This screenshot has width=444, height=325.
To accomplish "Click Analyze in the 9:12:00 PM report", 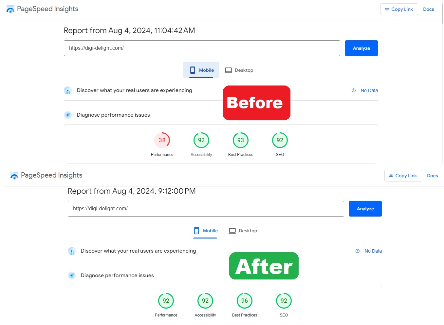I will point(365,209).
